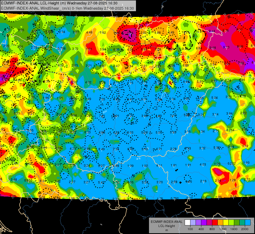Screen dimensions: 255x234
Task: Click the LCL-Height title line at top
Action: [59, 3]
